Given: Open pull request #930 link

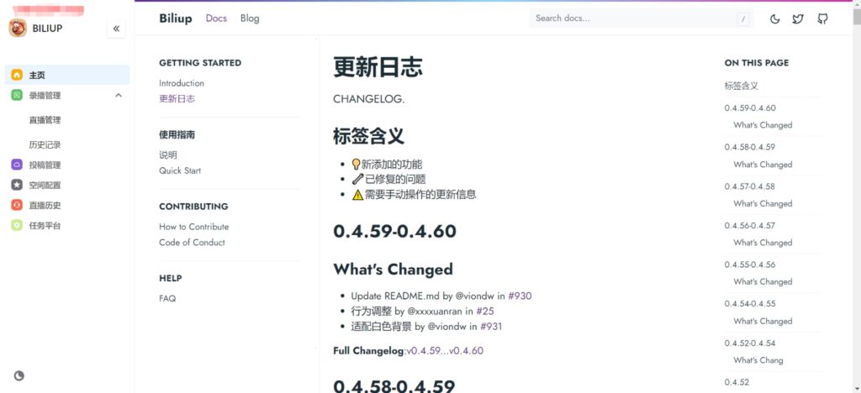Looking at the screenshot, I should coord(520,296).
